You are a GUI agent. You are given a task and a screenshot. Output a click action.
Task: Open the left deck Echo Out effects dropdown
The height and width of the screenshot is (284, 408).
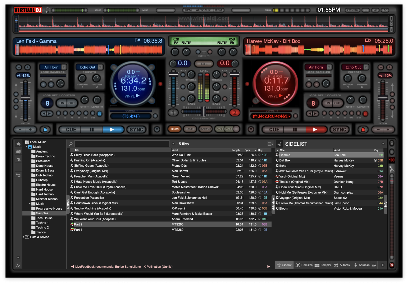pos(100,67)
